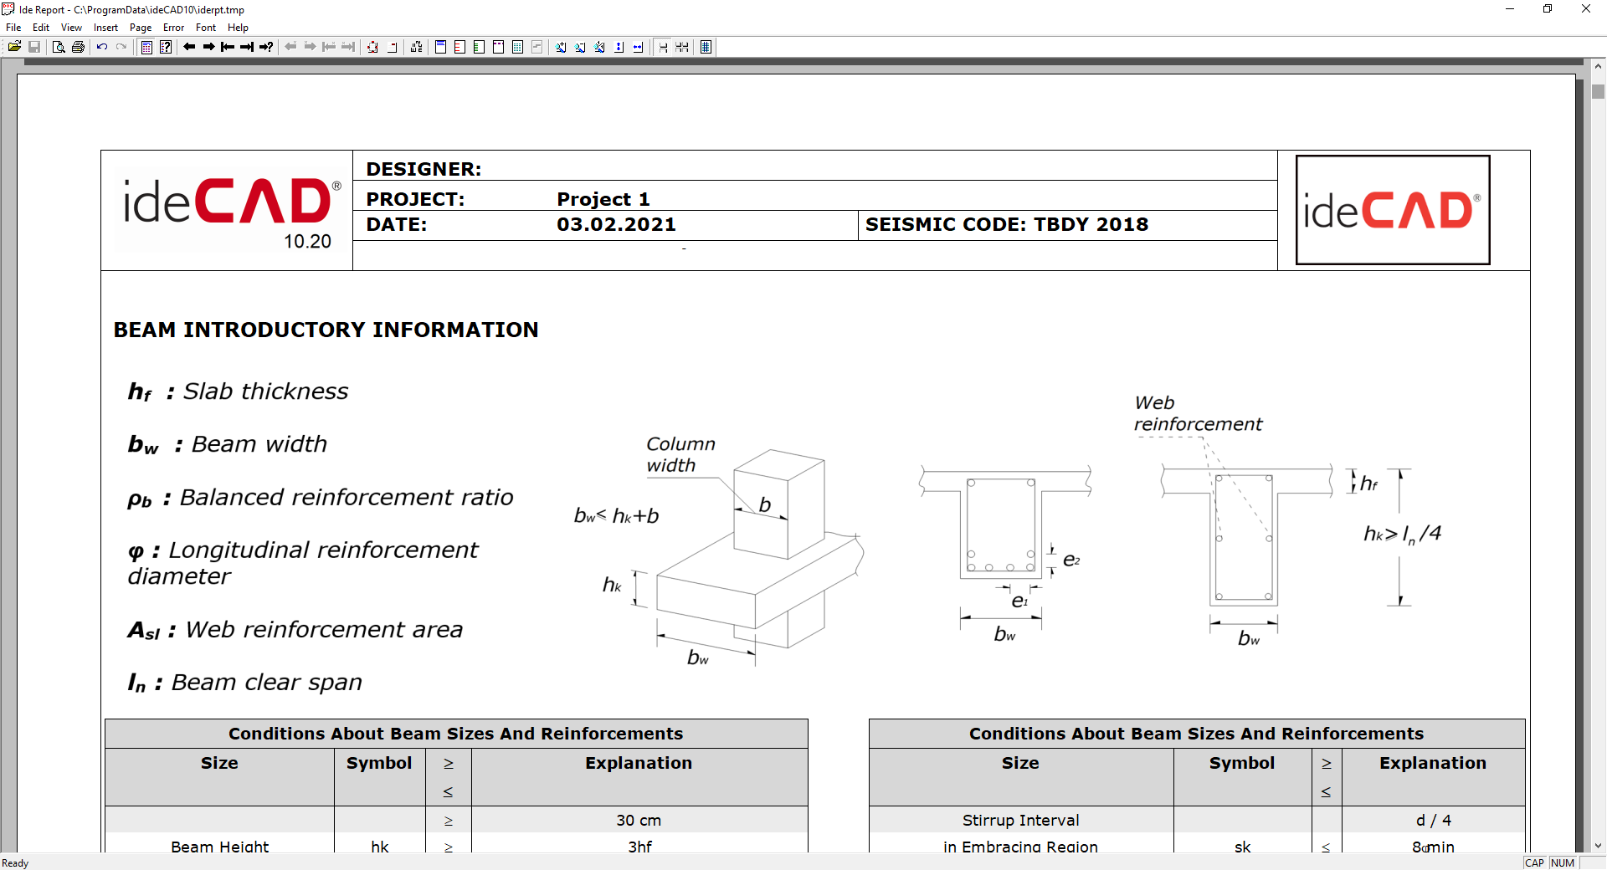Click the 'BEAM INTRODUCTORY INFORMATION' heading

pyautogui.click(x=326, y=330)
